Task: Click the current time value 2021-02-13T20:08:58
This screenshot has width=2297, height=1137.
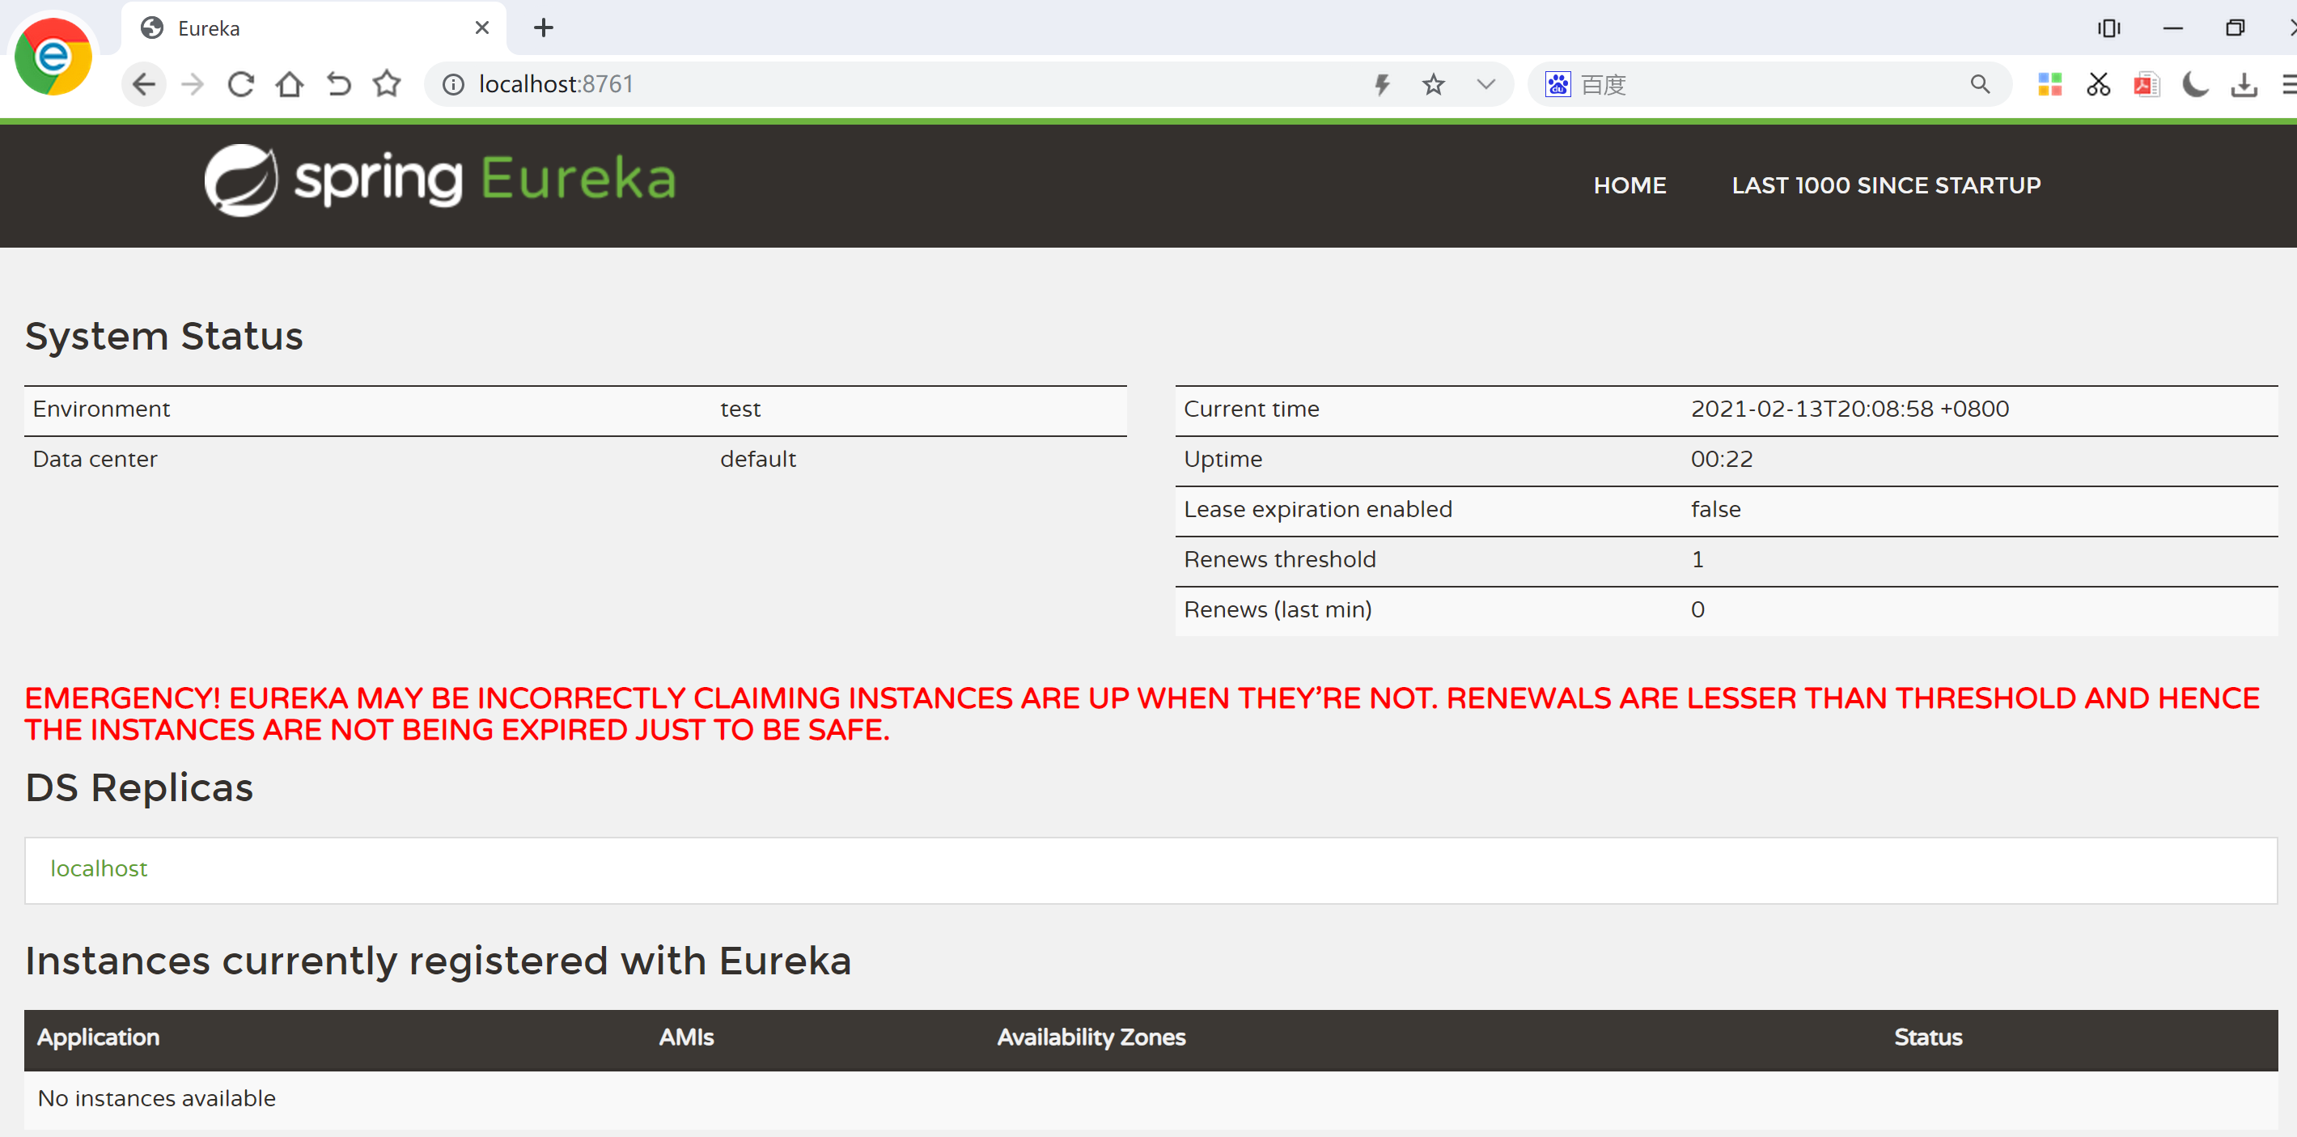Action: pos(1850,409)
